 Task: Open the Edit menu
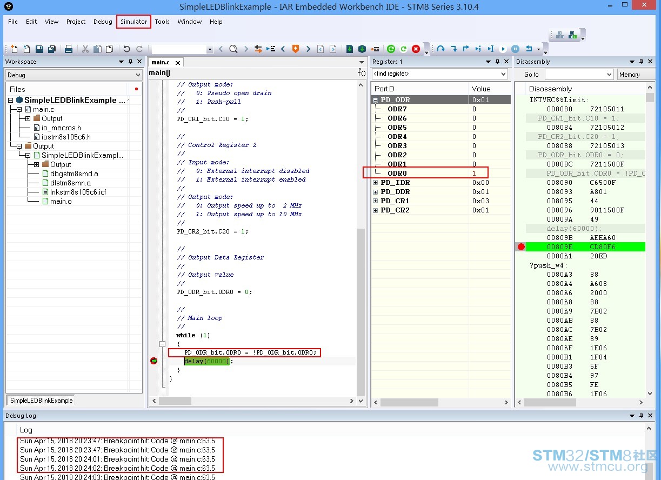[31, 22]
